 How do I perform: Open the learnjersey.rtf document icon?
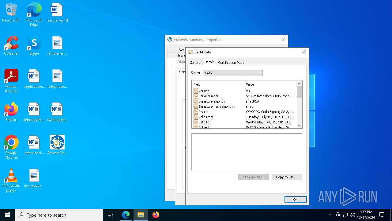57,13
